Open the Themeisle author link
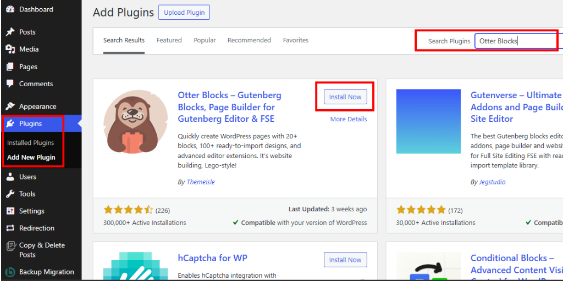The height and width of the screenshot is (281, 563). click(201, 182)
